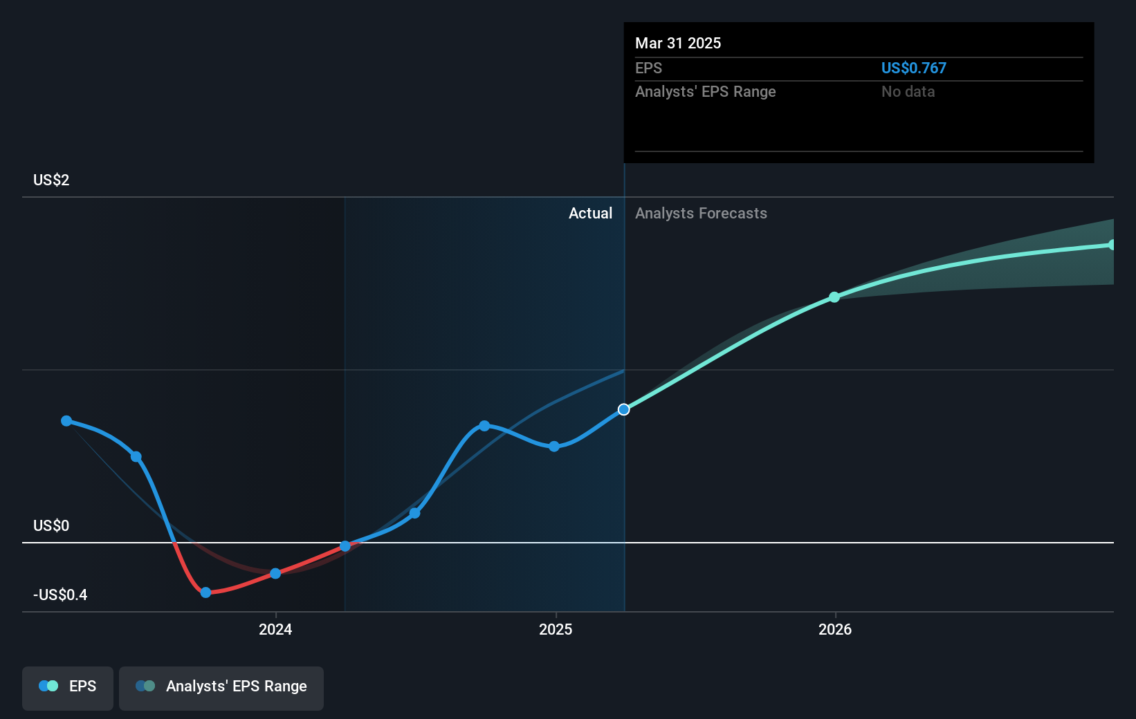Click the lowest EPS data point on the red line segment
Viewport: 1136px width, 719px height.
[x=205, y=592]
